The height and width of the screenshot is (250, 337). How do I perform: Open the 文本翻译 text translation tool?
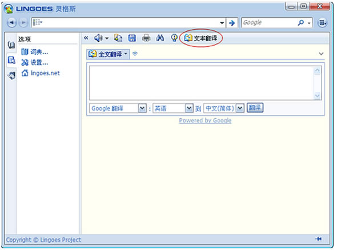pyautogui.click(x=200, y=38)
